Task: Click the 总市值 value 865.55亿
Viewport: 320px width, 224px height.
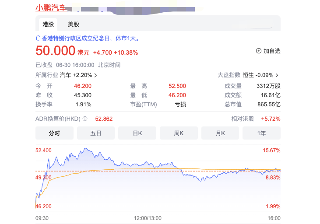Action: [269, 105]
